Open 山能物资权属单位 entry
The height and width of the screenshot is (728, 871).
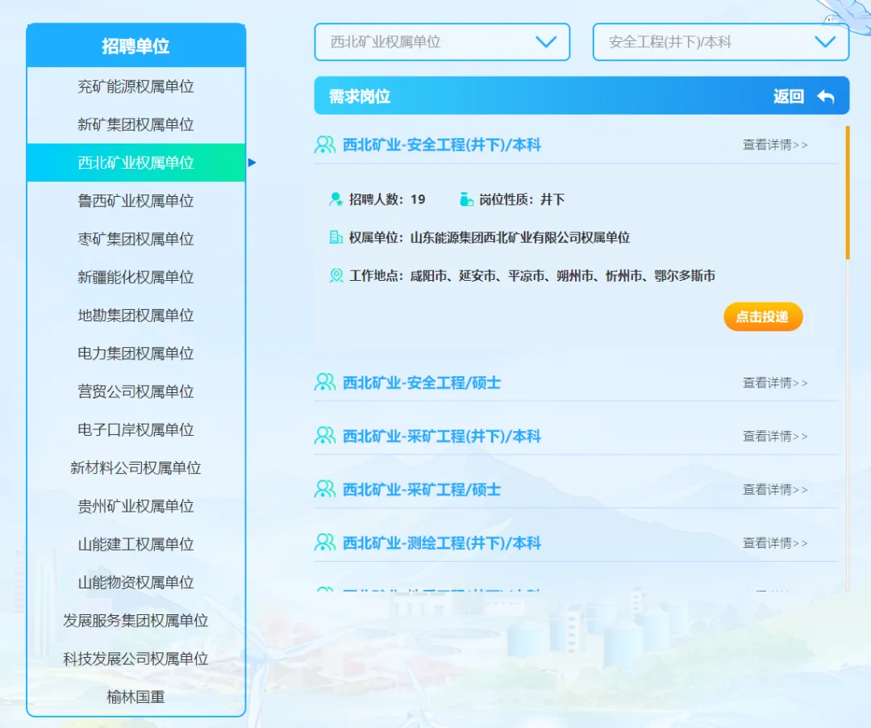136,583
